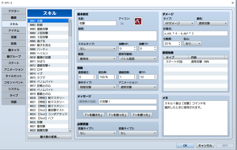
Task: Open the 用語 tab
Action: click(x=14, y=102)
